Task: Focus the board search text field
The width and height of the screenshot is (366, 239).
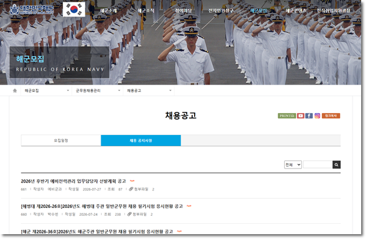Action: coord(318,165)
